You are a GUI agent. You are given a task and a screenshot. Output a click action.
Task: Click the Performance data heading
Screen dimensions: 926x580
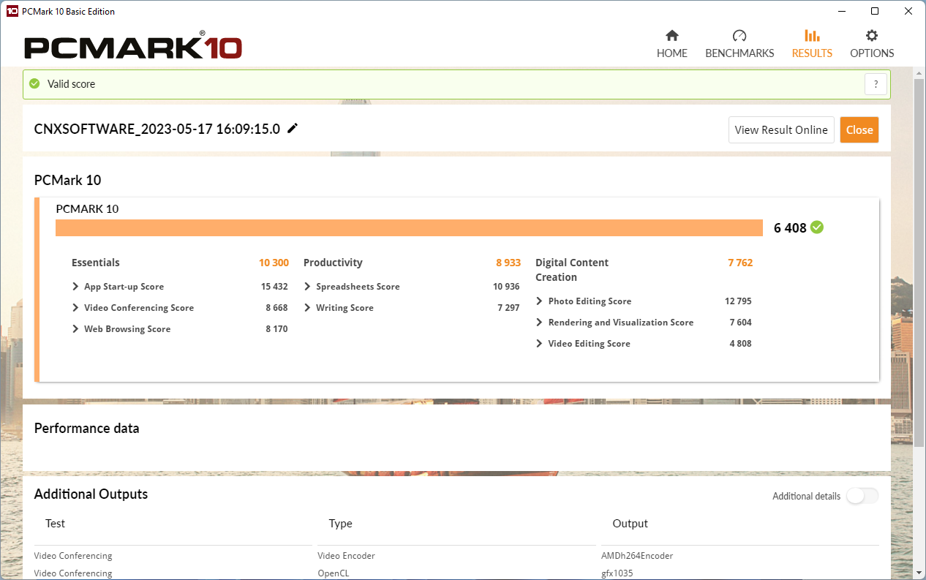click(x=86, y=429)
